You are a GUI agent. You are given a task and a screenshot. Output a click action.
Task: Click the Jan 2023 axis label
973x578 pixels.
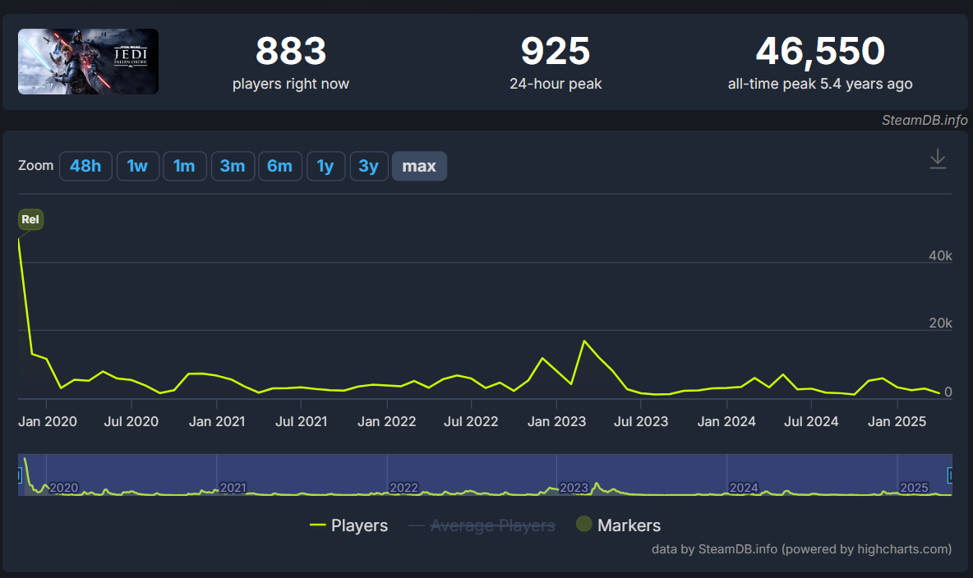[x=556, y=422]
